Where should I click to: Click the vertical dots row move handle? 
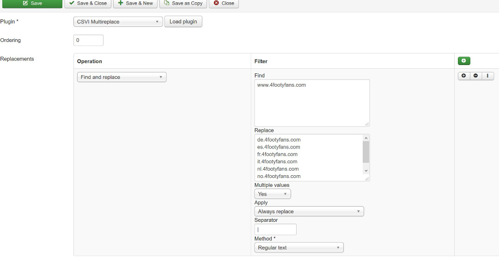(487, 76)
